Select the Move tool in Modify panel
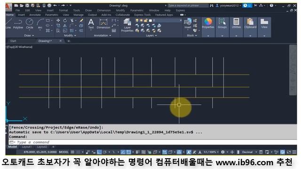This screenshot has width=301, height=169. click(x=58, y=20)
